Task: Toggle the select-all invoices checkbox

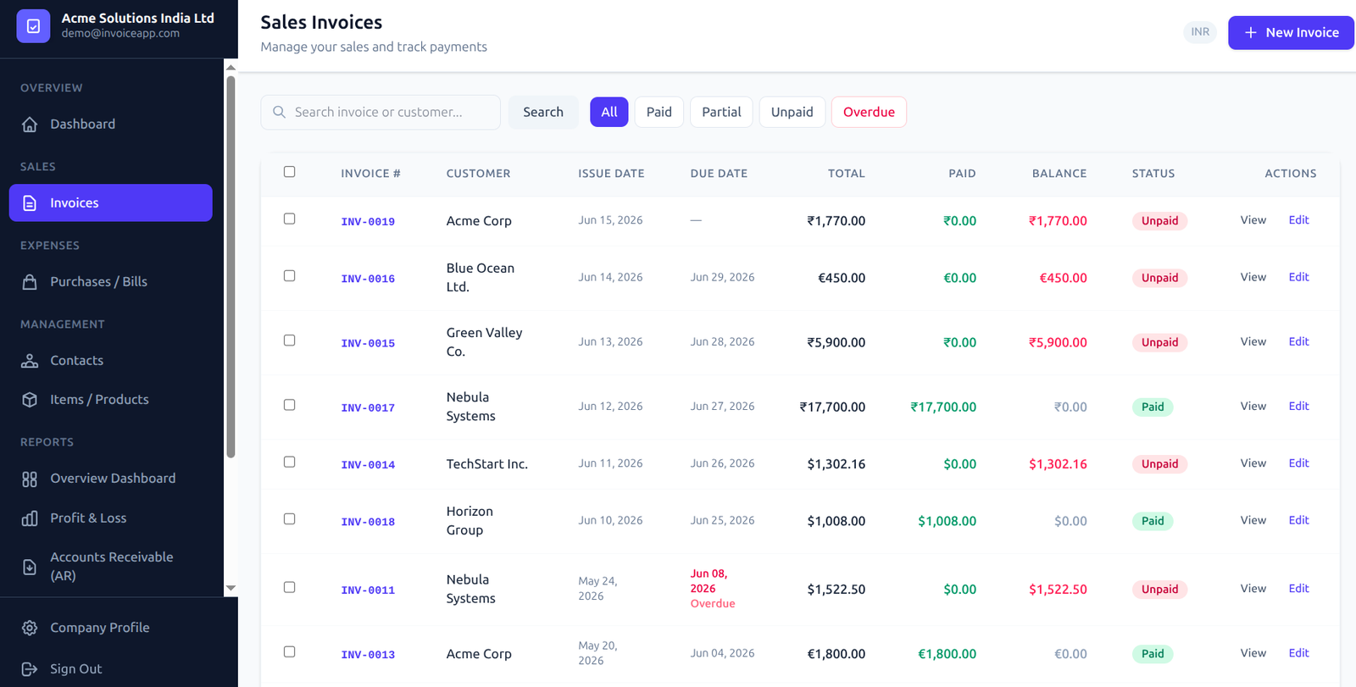Action: (x=290, y=172)
